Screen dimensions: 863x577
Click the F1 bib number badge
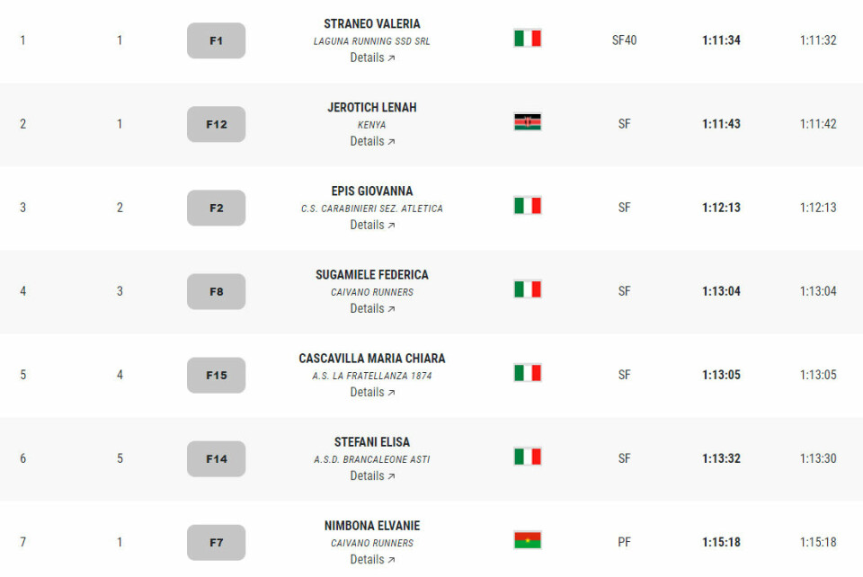coord(216,40)
